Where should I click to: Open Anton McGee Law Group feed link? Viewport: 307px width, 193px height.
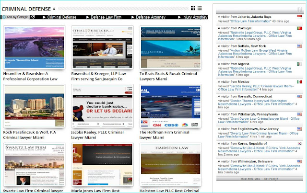pos(255,54)
